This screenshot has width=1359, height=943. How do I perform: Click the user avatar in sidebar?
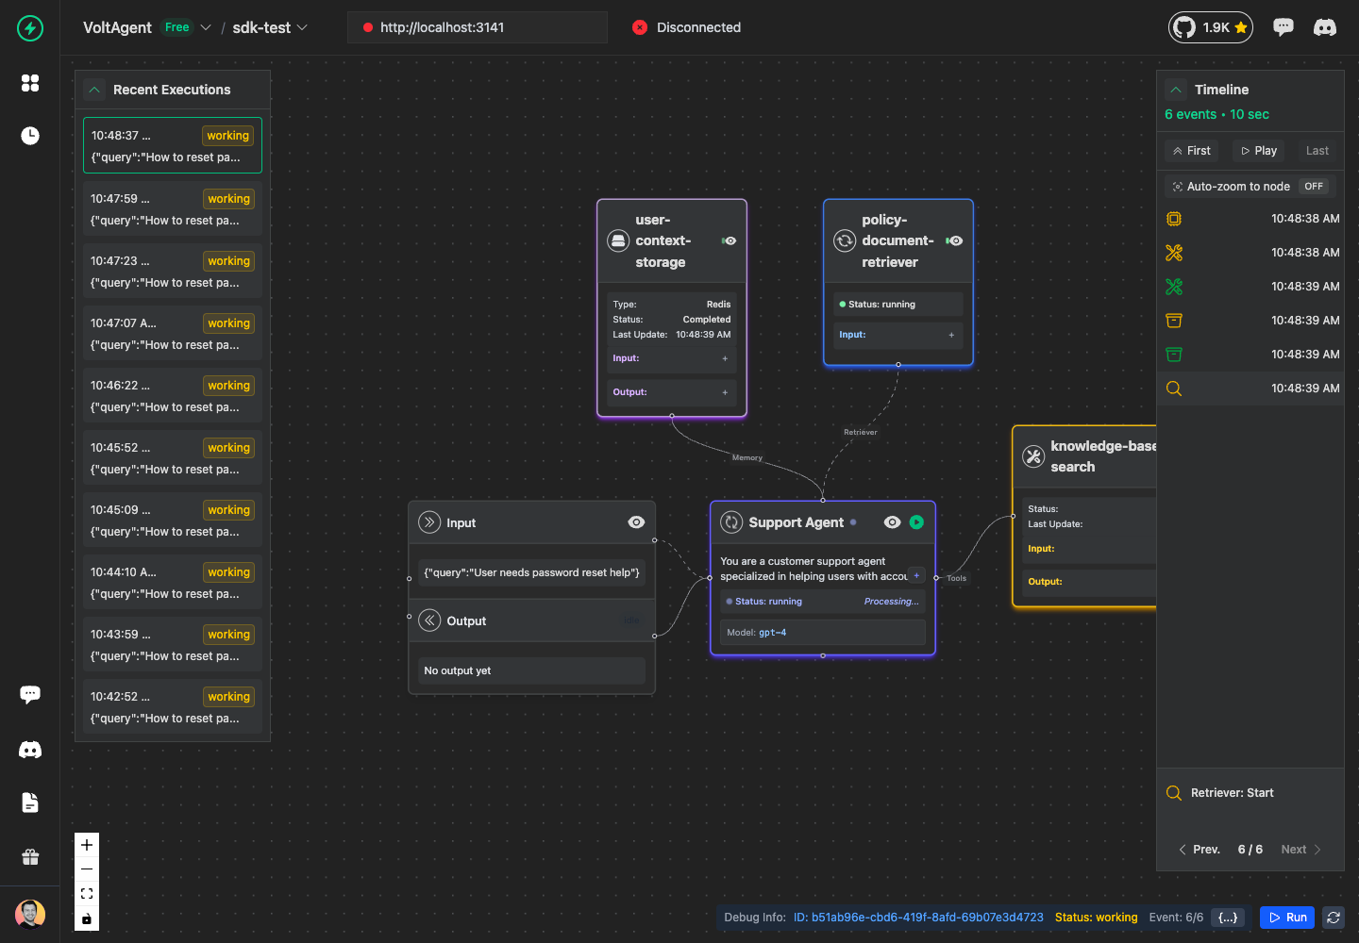[30, 914]
